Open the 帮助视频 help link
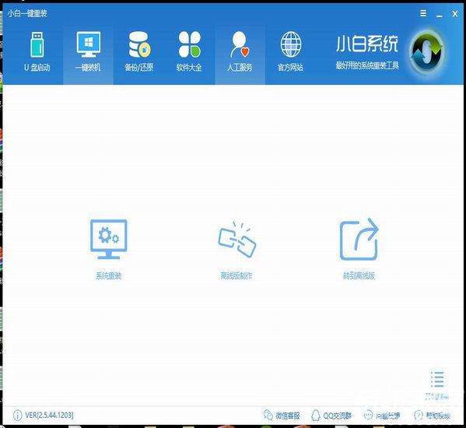Viewport: 466px width, 428px height. tap(432, 416)
